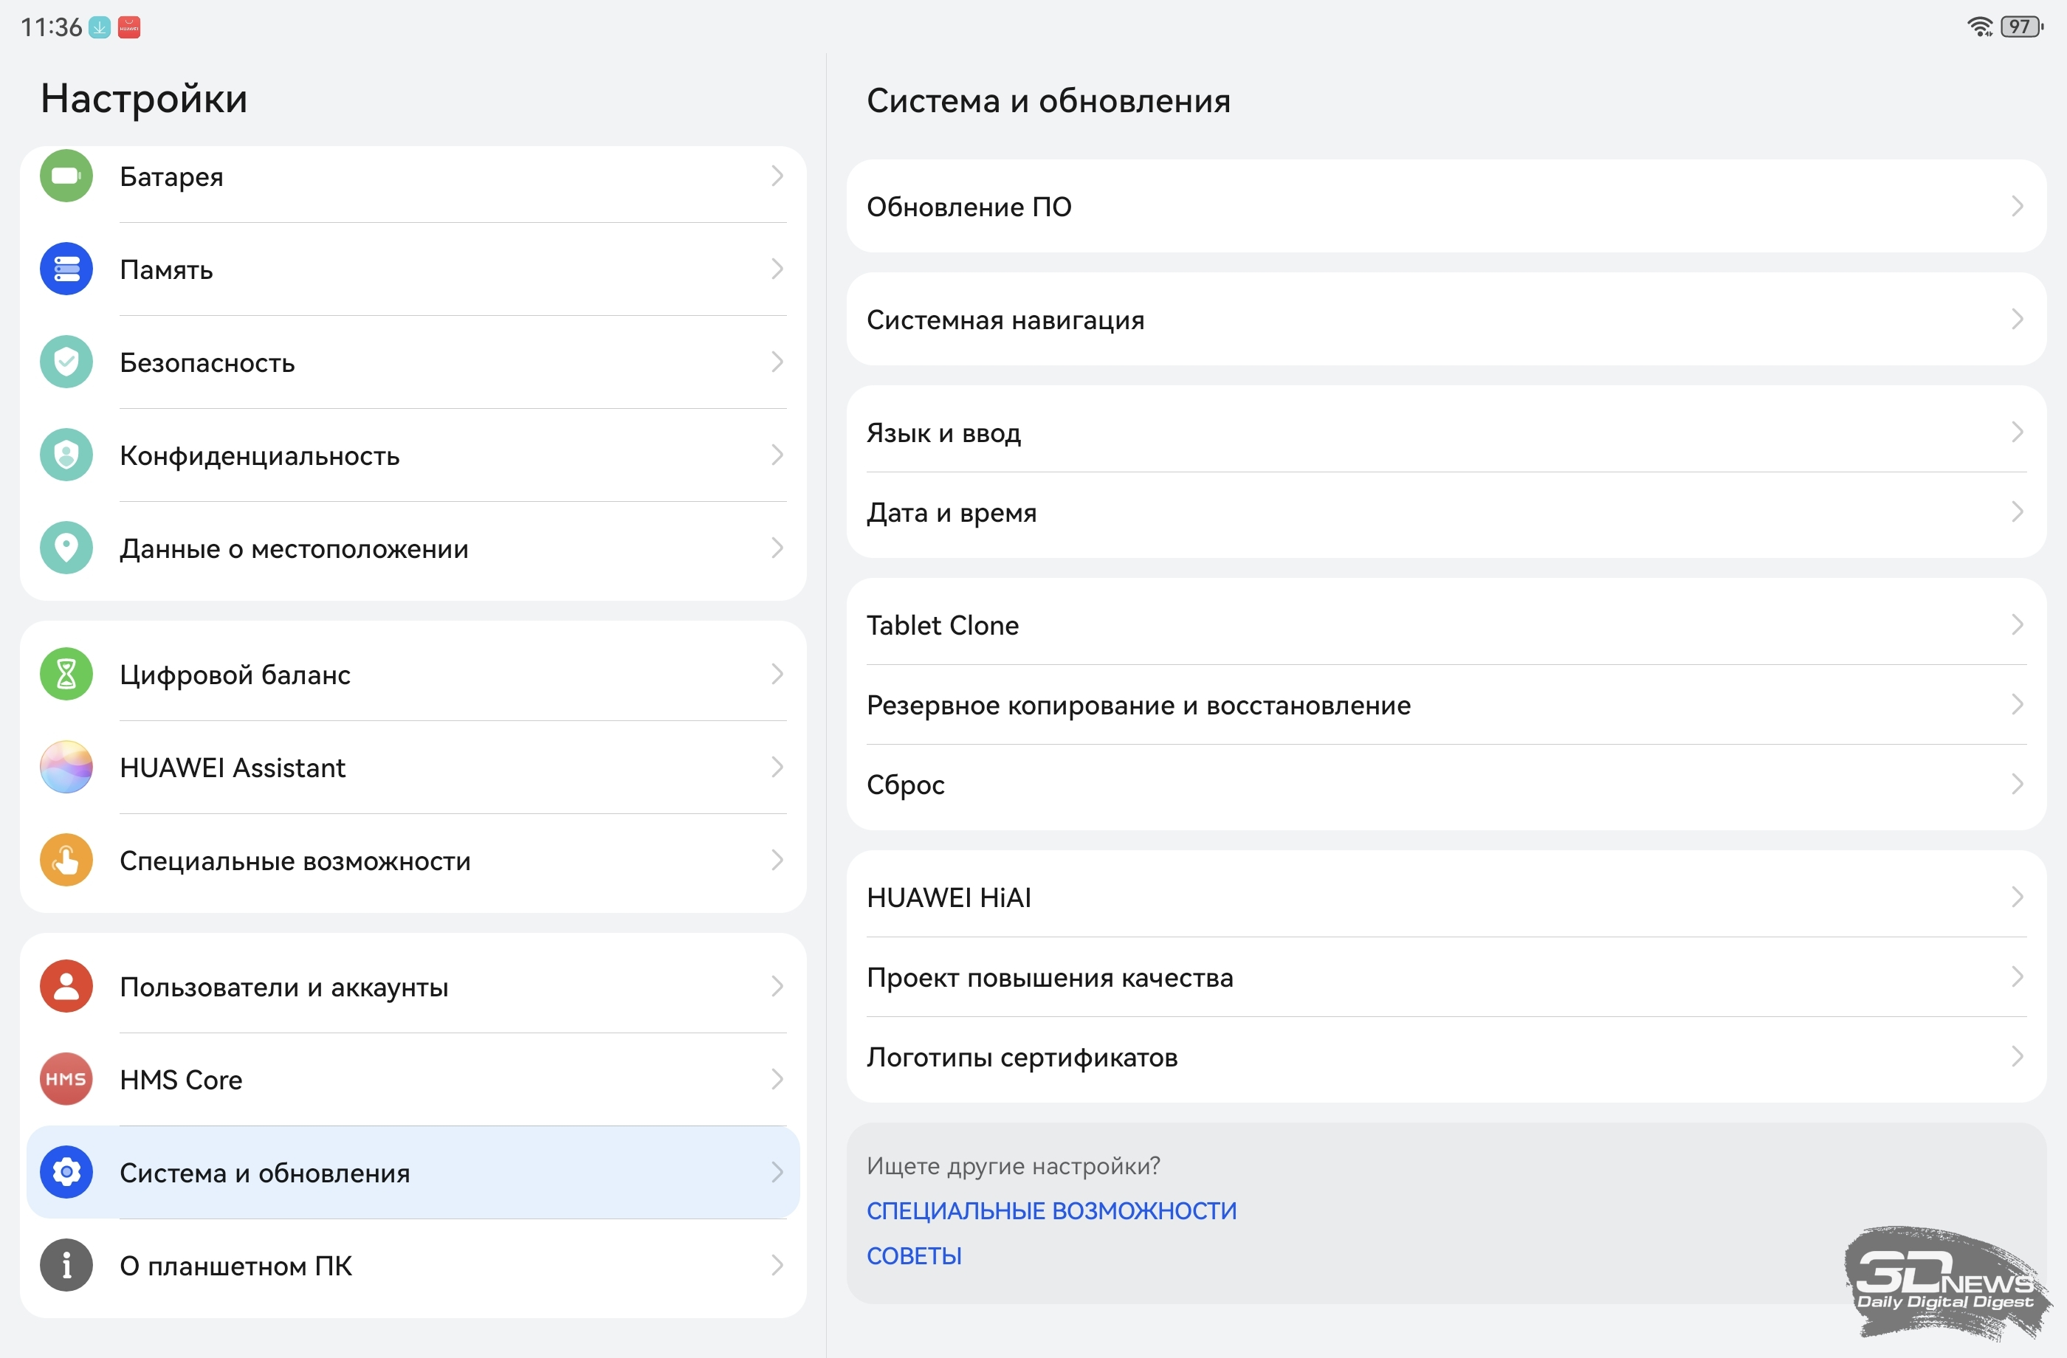This screenshot has height=1358, width=2067.
Task: Follow the СОВЕТЫ link
Action: pyautogui.click(x=914, y=1255)
